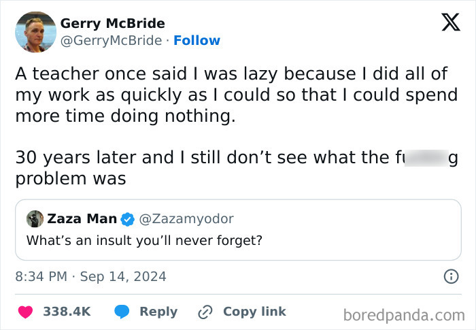This screenshot has height=330, width=476.
Task: Like the tweet with the heart icon
Action: [x=27, y=312]
